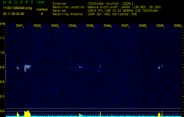The image size is (184, 117).
Task: Click the gray range bar beside 0.9 kHz
Action: click(6, 67)
